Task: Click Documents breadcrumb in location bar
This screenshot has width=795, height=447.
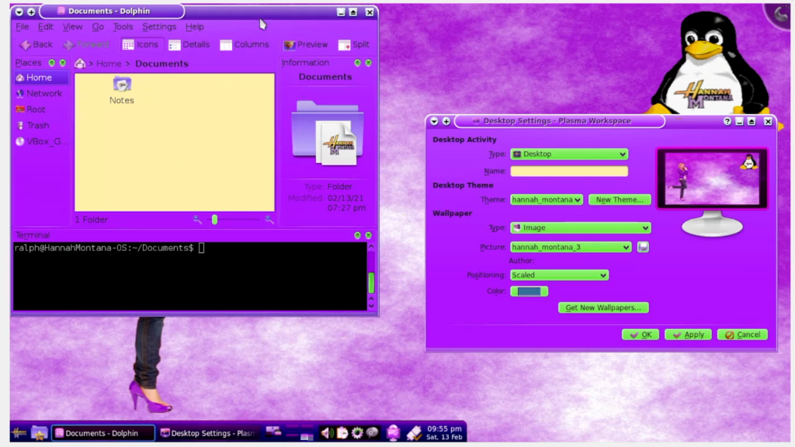Action: 161,64
